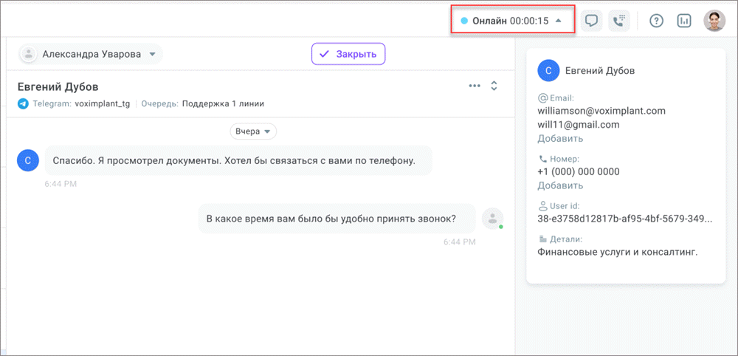
Task: Click the voximplant_tg channel name
Action: coord(102,103)
